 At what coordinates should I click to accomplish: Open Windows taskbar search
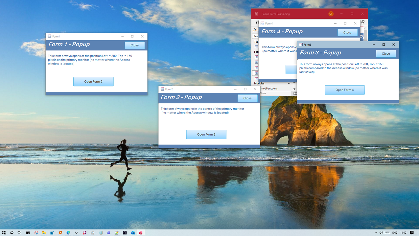(12, 233)
